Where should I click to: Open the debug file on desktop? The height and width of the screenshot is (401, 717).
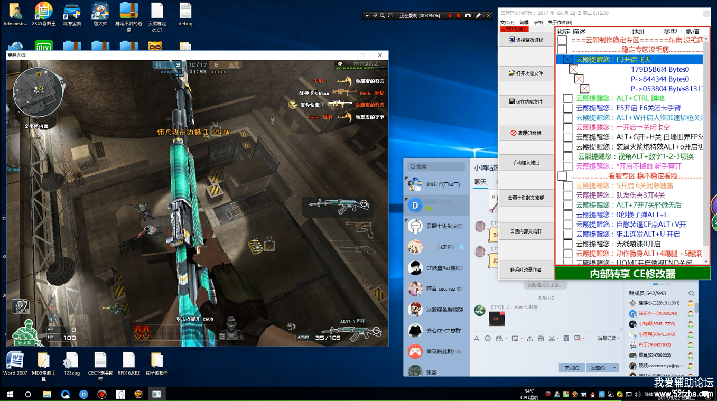[185, 14]
